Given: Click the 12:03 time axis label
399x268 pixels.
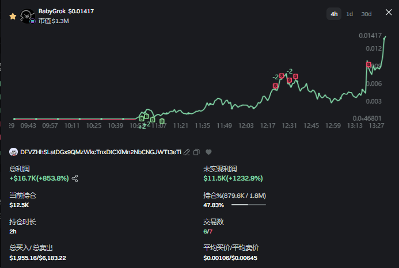Looking at the screenshot, I should click(246, 125).
